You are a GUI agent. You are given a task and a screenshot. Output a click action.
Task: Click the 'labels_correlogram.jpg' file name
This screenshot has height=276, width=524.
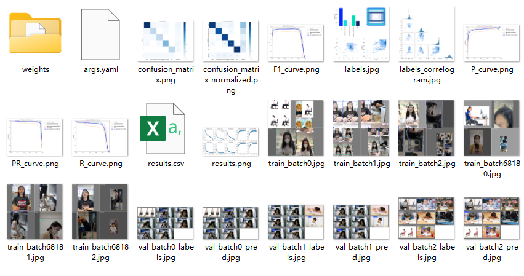(427, 74)
